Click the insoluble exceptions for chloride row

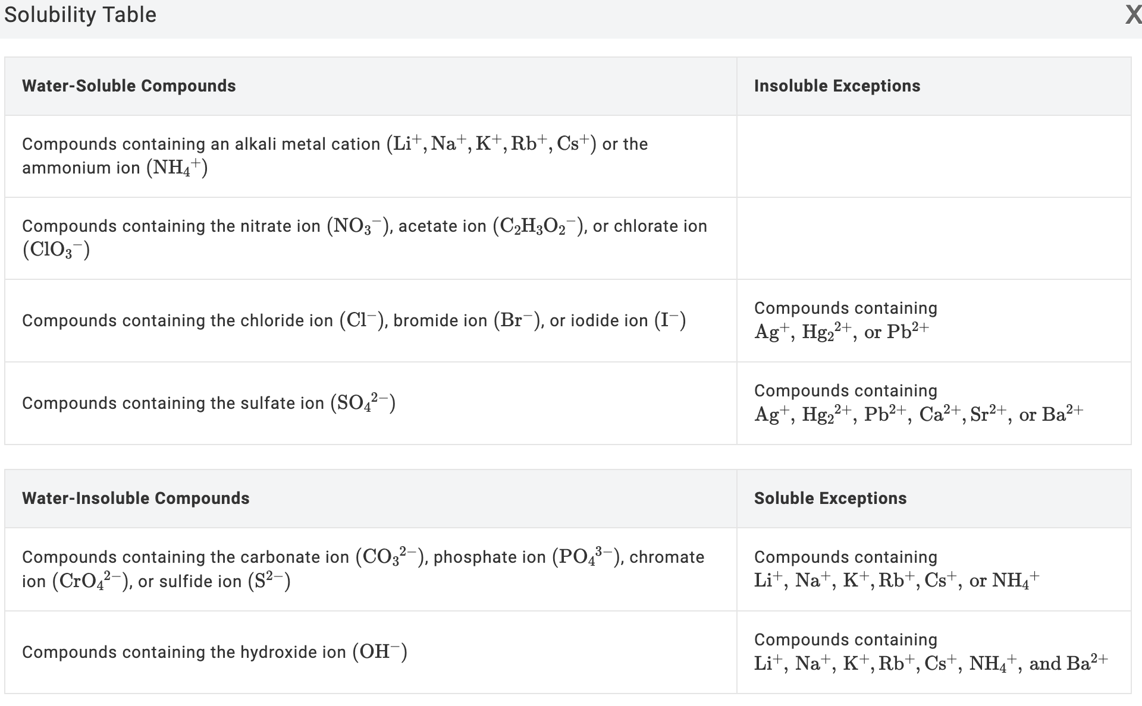coord(845,320)
